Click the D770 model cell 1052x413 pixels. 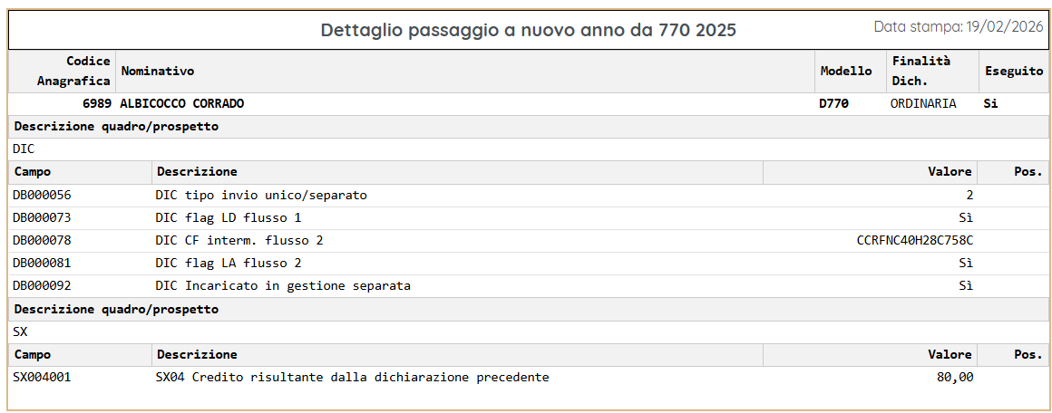[833, 104]
